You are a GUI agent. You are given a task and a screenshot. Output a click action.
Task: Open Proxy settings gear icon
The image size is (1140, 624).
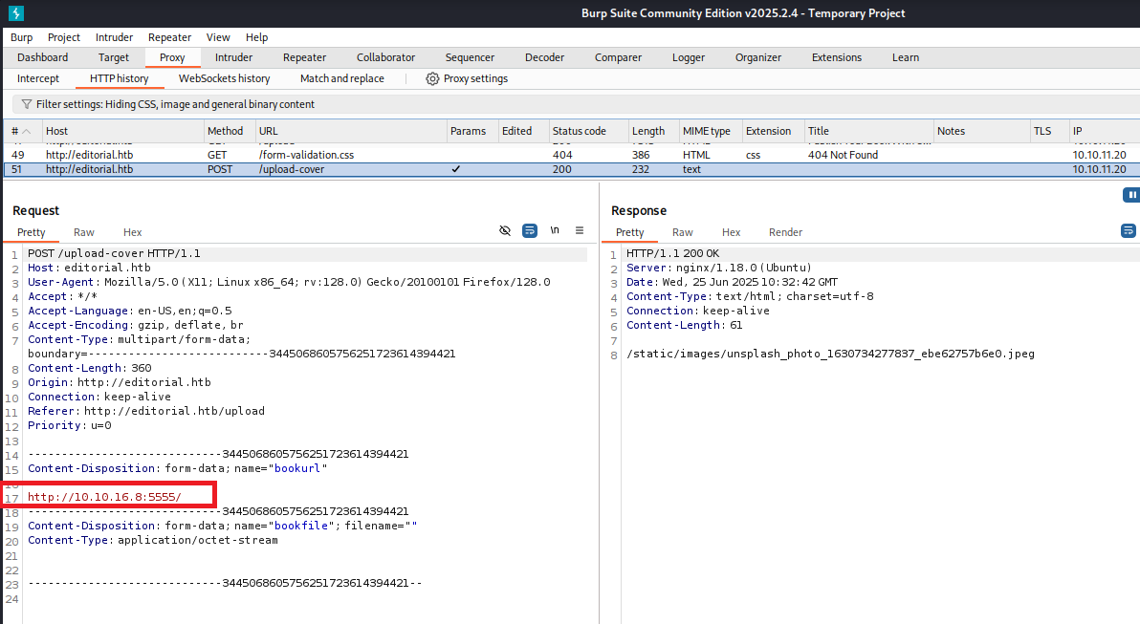pos(432,78)
